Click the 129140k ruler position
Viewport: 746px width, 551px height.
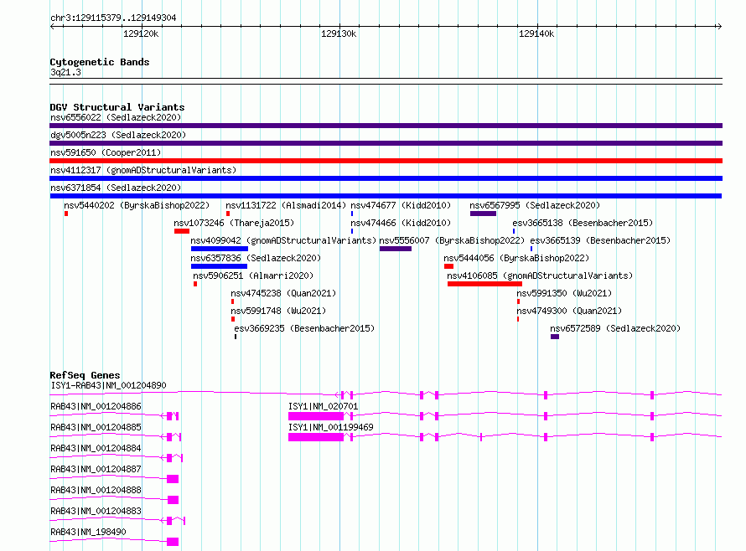tap(536, 33)
